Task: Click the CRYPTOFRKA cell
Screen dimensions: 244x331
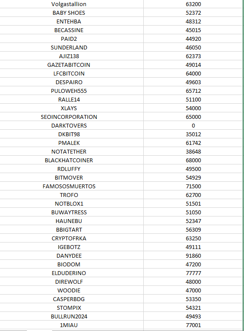Action: 69,238
